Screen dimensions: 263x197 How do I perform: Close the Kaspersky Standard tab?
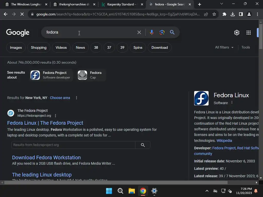tap(142, 4)
